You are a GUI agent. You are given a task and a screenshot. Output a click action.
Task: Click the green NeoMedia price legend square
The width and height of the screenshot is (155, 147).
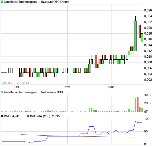[x=2, y=2]
